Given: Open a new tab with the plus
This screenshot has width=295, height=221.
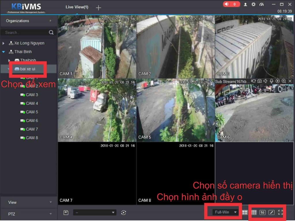Looking at the screenshot, I should (x=98, y=7).
